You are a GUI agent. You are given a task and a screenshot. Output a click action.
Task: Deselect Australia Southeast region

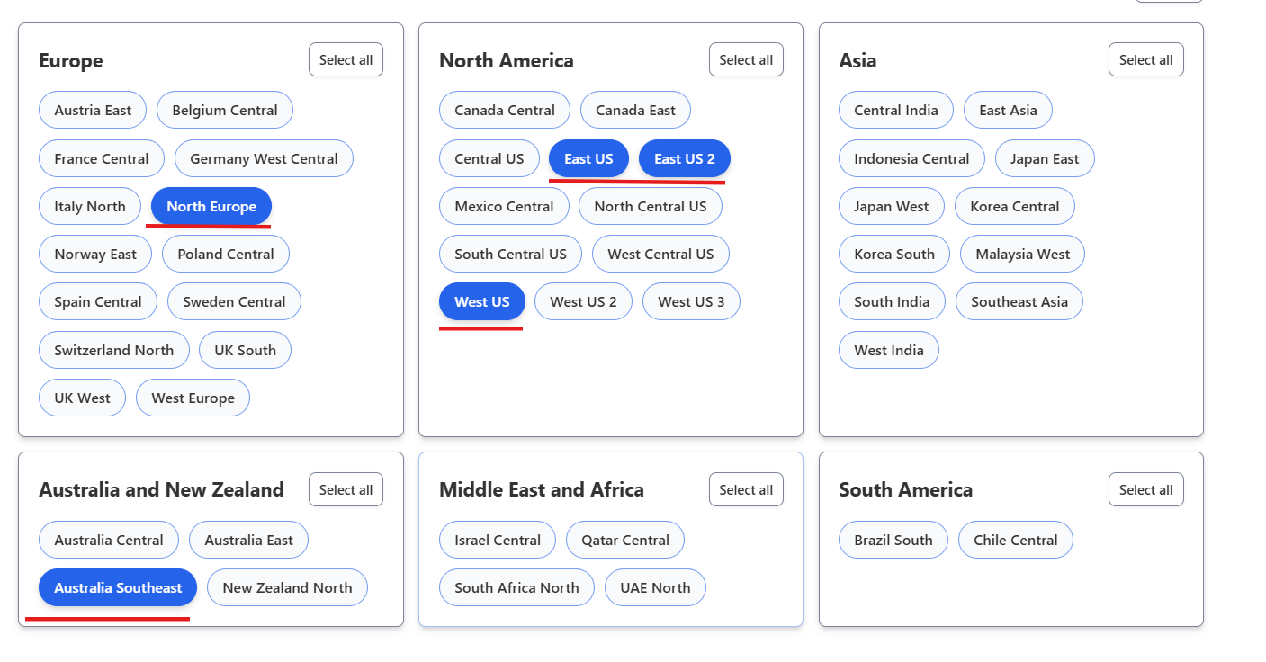pos(118,588)
